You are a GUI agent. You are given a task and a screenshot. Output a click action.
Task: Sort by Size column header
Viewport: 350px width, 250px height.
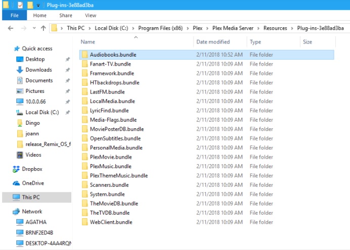click(308, 42)
